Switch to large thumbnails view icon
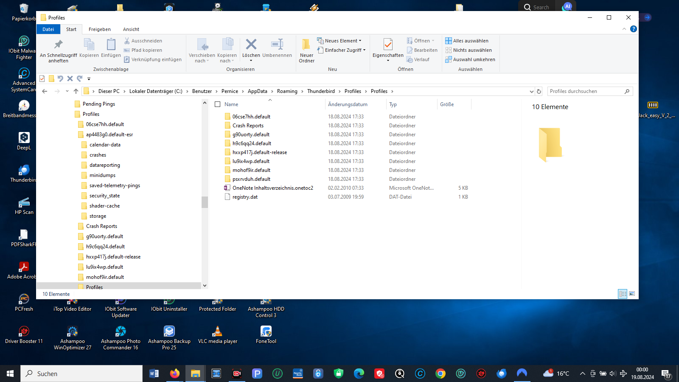Viewport: 679px width, 382px height. [x=632, y=294]
